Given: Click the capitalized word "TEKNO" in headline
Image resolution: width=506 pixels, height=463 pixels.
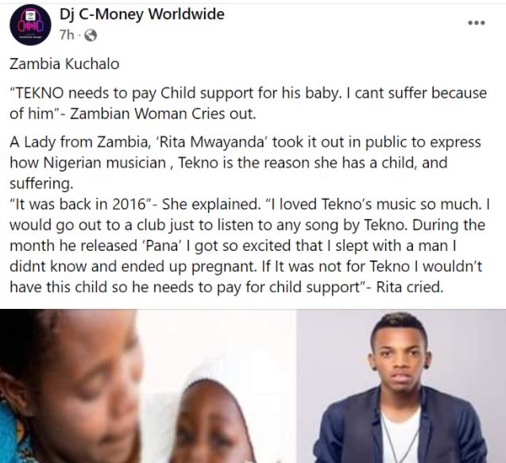Looking at the screenshot, I should pyautogui.click(x=42, y=94).
